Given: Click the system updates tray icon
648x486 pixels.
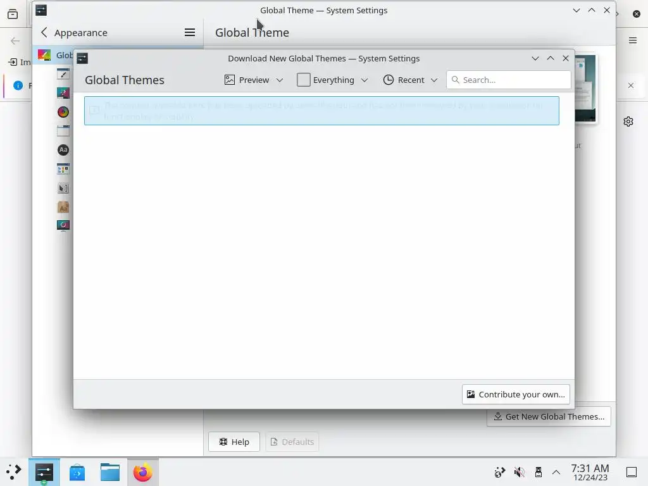Looking at the screenshot, I should (x=500, y=472).
